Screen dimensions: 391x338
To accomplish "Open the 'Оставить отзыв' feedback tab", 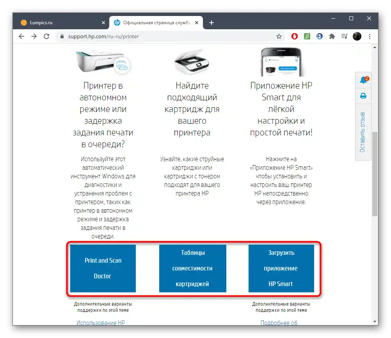I will [363, 132].
